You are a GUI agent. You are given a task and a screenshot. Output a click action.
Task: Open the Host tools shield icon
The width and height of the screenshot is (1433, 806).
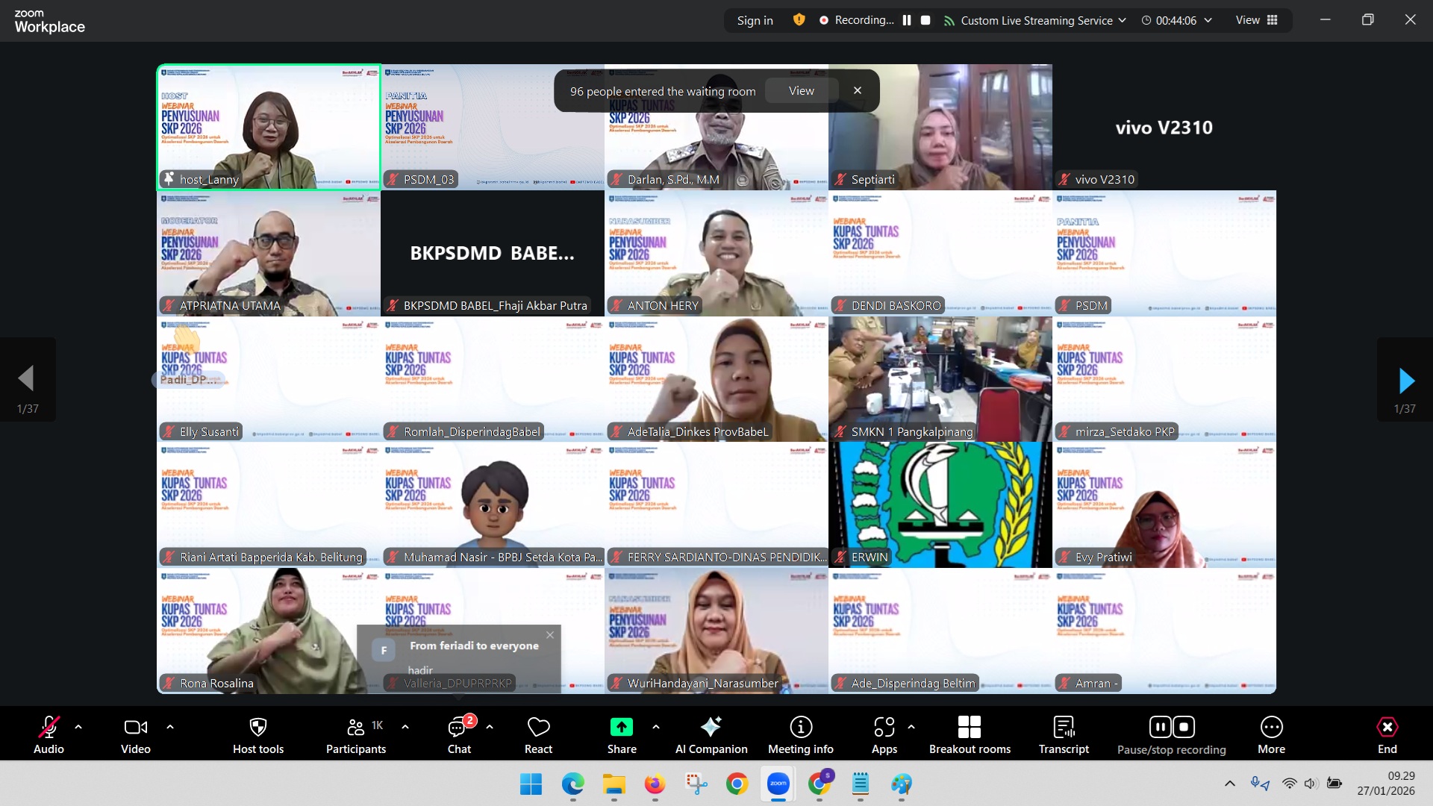point(257,728)
